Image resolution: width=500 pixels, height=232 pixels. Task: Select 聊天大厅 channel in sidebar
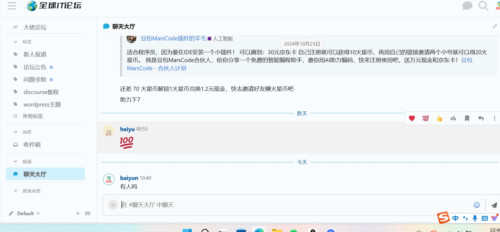point(35,174)
